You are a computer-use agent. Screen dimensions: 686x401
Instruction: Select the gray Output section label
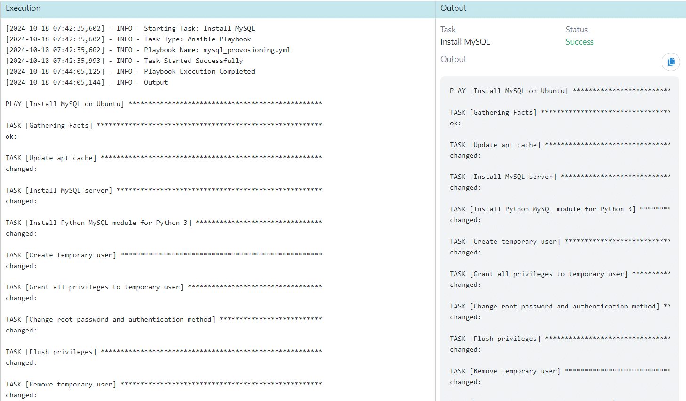453,59
